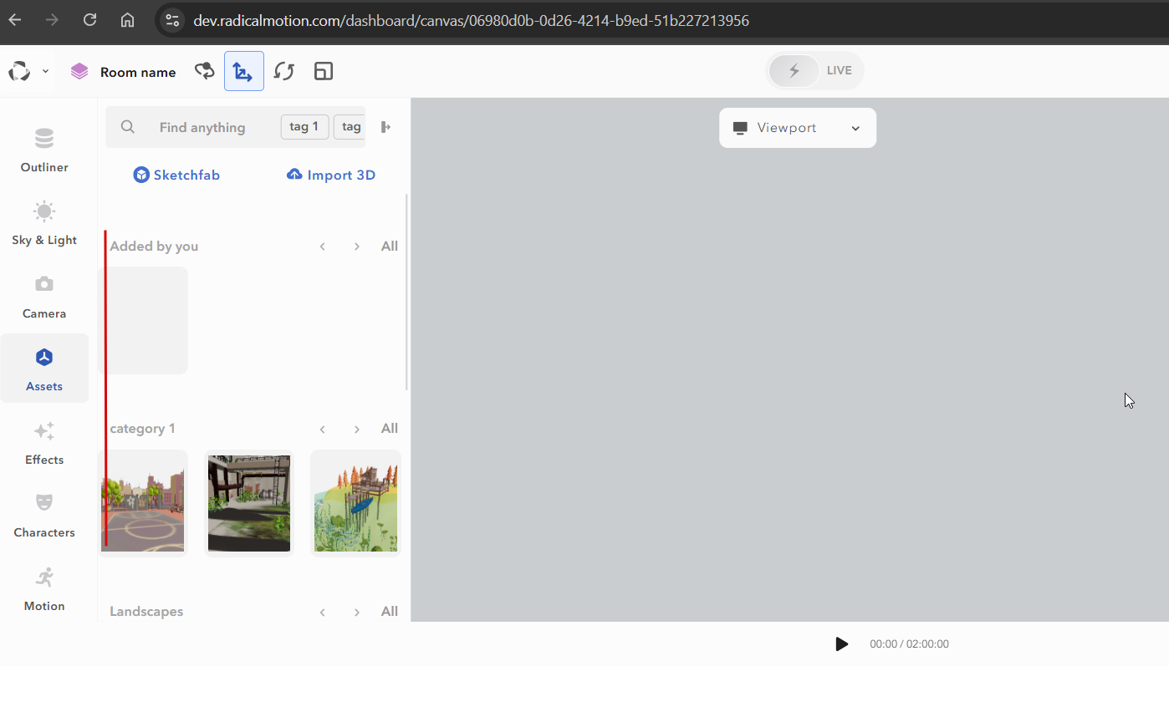
Task: Open the Camera panel
Action: (44, 297)
